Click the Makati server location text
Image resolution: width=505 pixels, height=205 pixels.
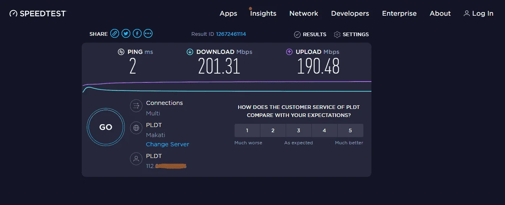(x=155, y=135)
